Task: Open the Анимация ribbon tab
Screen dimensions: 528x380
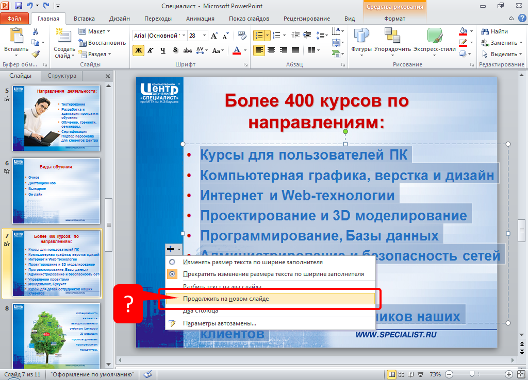Action: pyautogui.click(x=200, y=19)
